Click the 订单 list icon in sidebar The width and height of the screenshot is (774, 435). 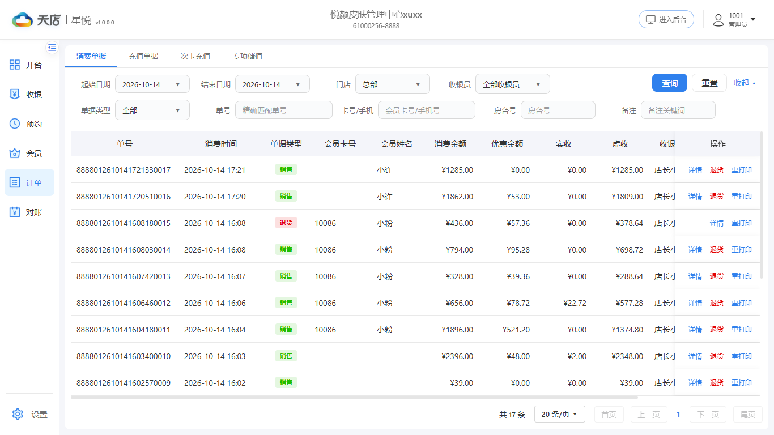[15, 183]
